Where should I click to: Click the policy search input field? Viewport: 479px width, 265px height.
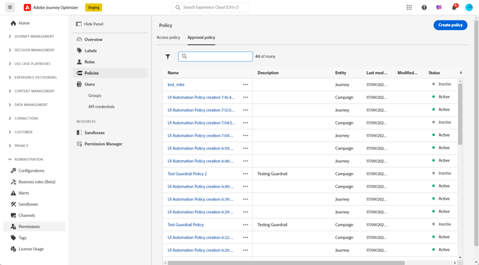[x=218, y=57]
